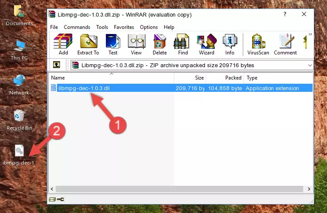Sort by the Type column header

click(x=278, y=78)
